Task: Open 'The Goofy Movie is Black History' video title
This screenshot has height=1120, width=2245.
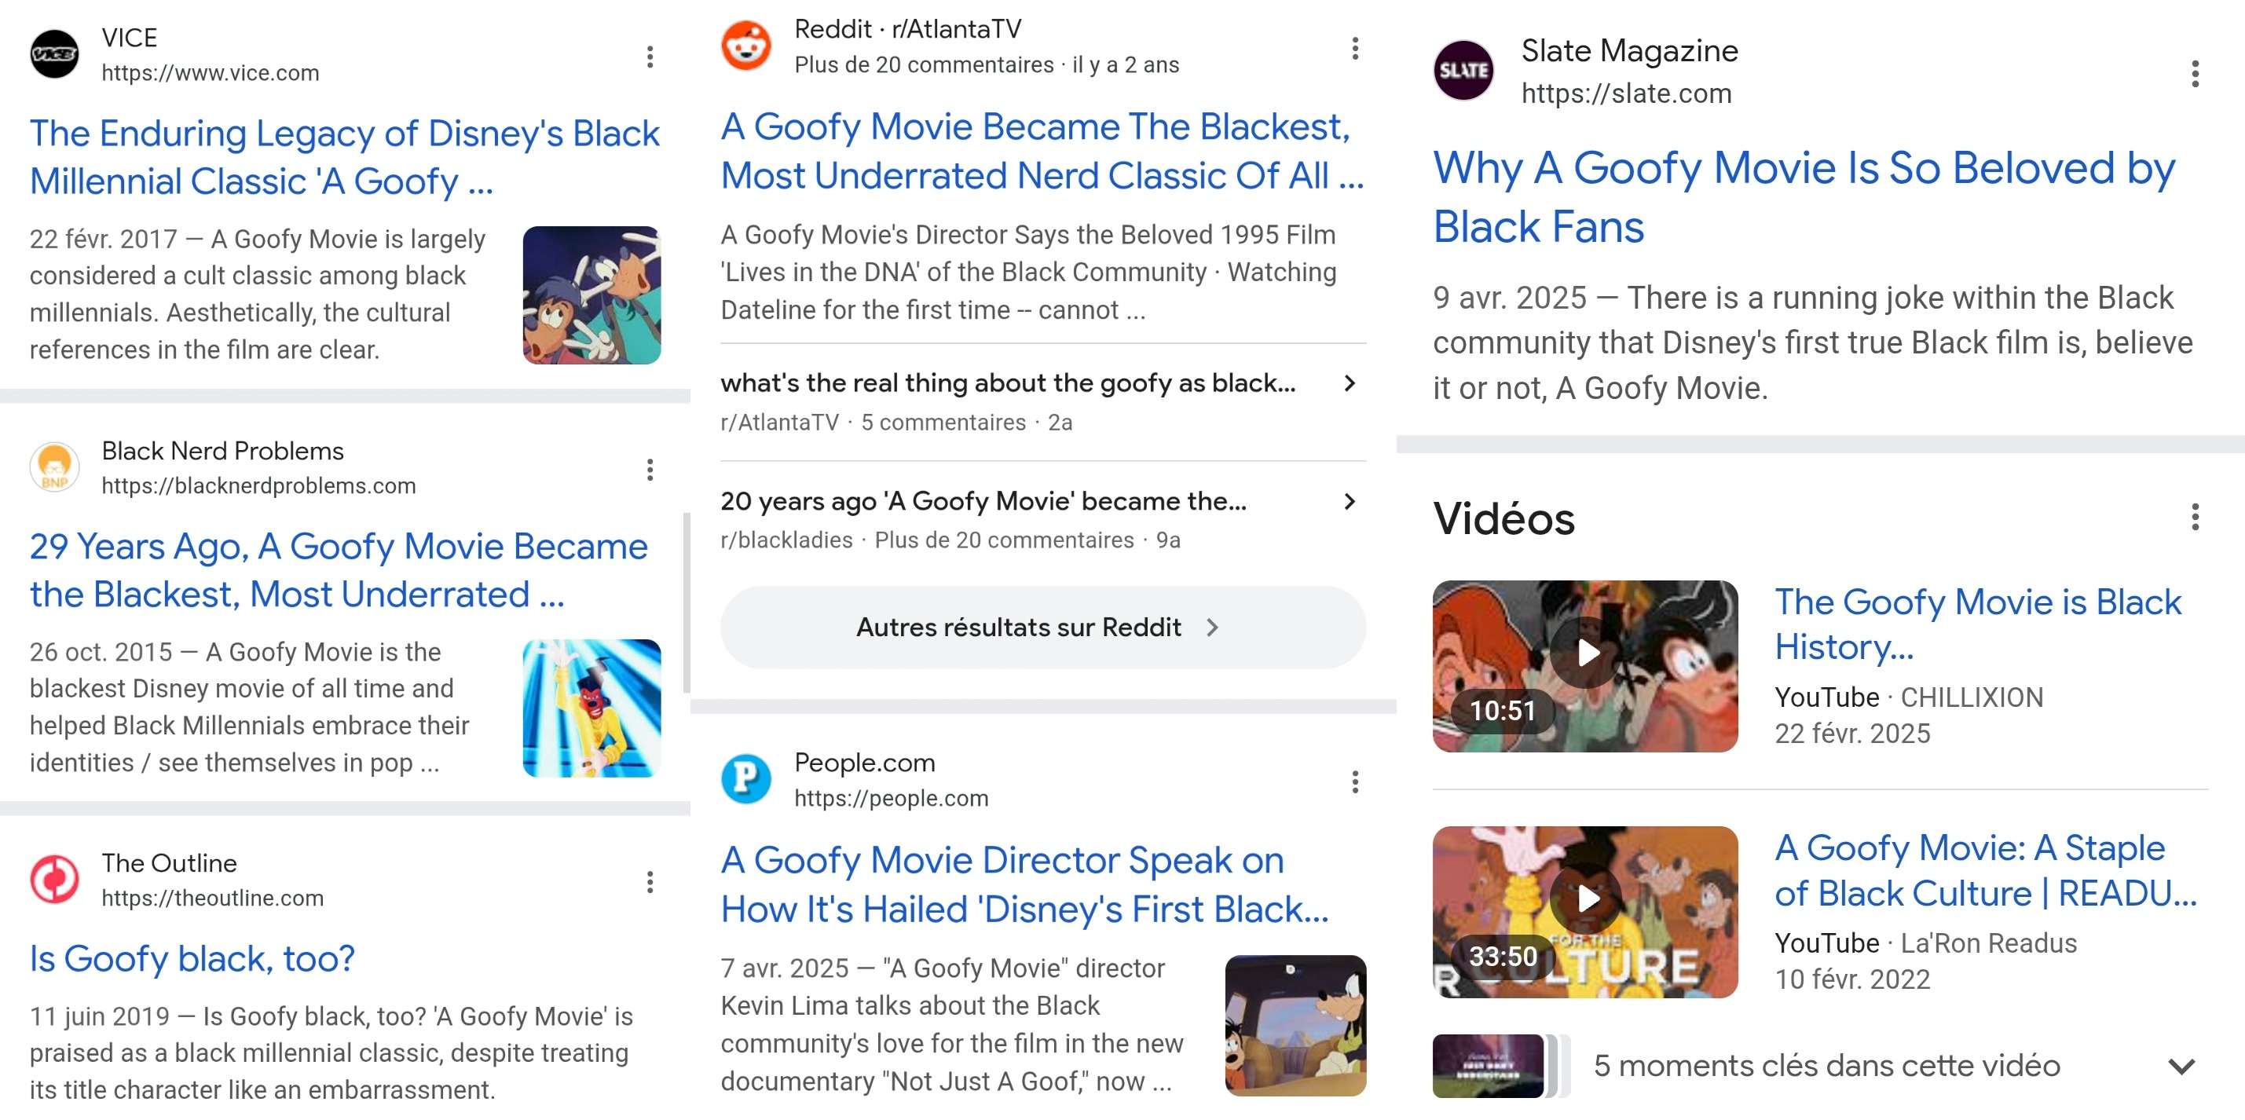Action: pyautogui.click(x=1977, y=624)
